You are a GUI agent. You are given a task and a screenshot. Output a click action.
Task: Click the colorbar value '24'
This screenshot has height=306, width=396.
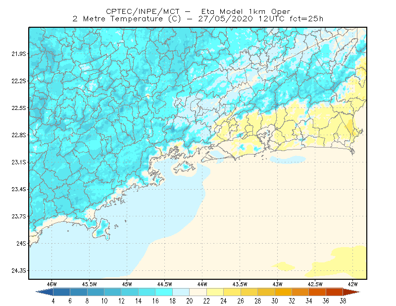(x=224, y=301)
